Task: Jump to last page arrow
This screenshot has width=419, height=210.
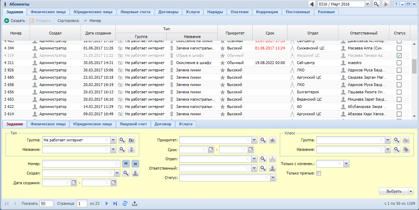Action: coord(115,203)
